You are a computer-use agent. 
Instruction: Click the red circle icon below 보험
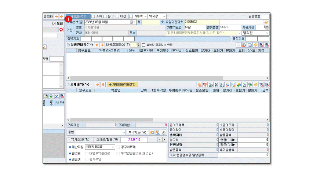[61, 29]
